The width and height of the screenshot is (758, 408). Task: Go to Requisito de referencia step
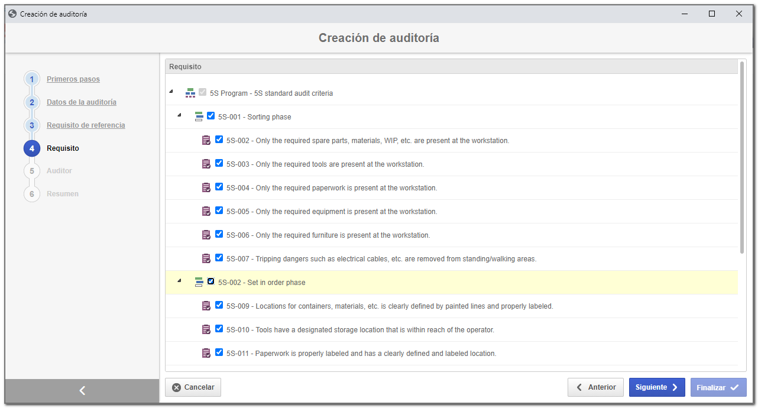tap(86, 125)
